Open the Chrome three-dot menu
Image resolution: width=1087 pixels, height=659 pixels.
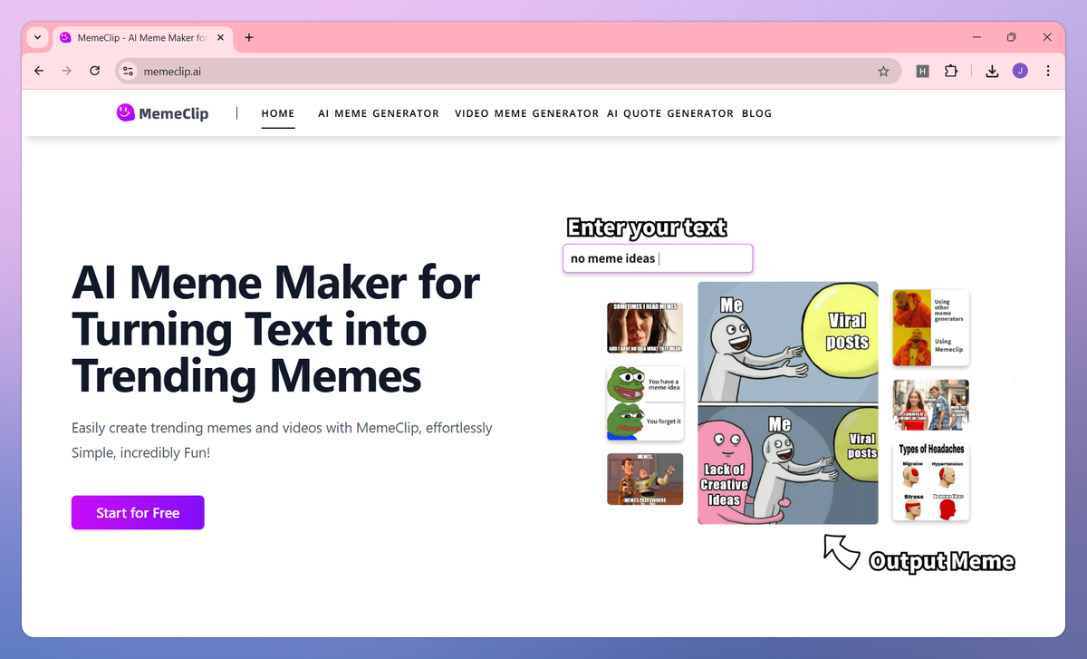pyautogui.click(x=1048, y=71)
